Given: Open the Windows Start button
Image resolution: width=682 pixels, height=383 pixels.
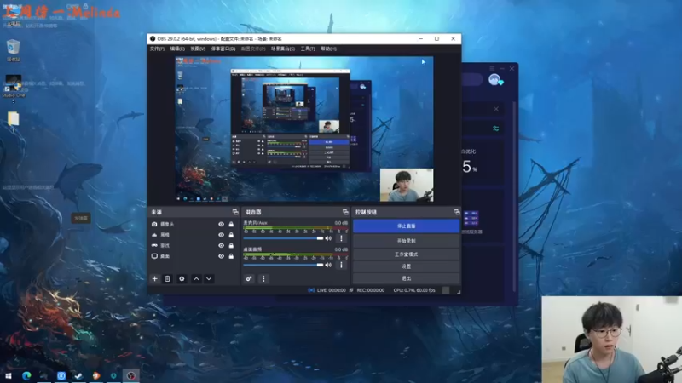Looking at the screenshot, I should 9,375.
